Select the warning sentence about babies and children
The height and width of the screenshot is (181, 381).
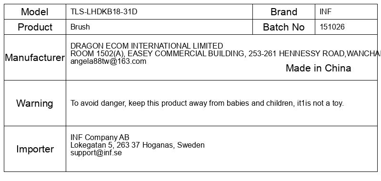(x=207, y=103)
